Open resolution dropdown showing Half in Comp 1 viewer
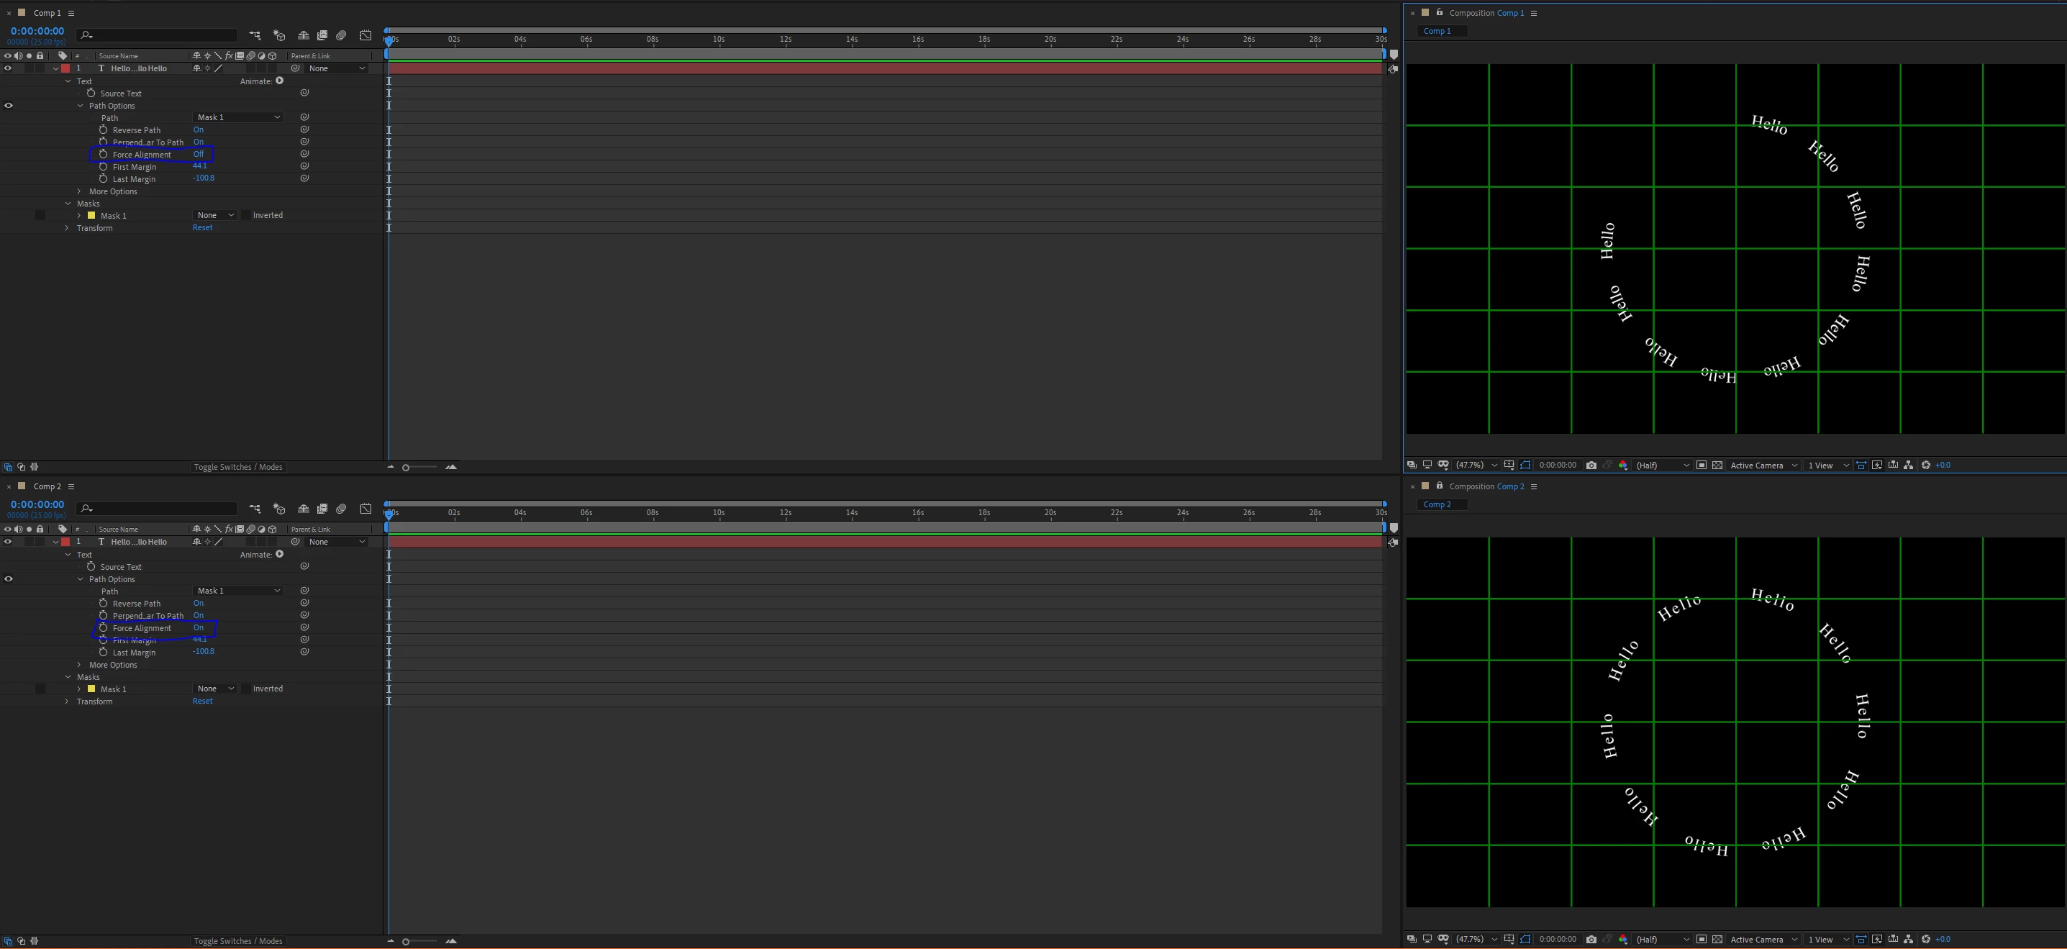Image resolution: width=2067 pixels, height=949 pixels. 1663,466
